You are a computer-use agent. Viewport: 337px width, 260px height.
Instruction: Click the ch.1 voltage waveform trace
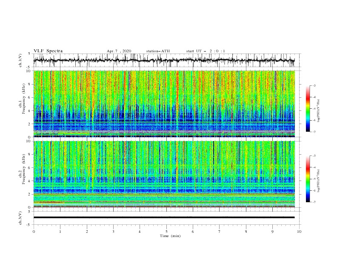pos(164,60)
